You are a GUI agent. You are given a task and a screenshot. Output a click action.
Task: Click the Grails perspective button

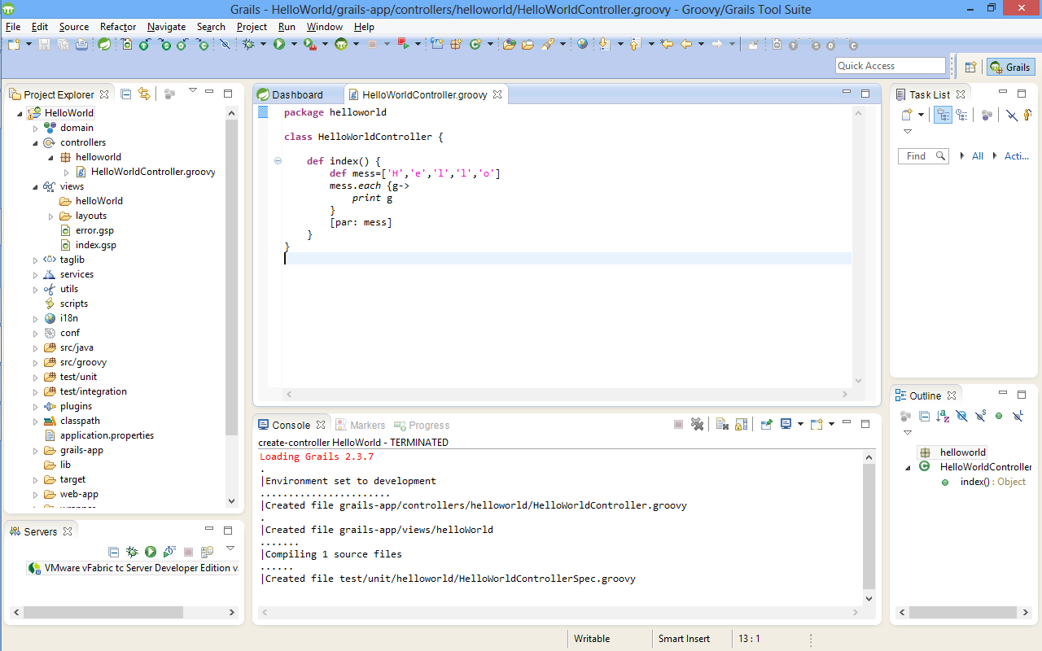(x=1010, y=68)
